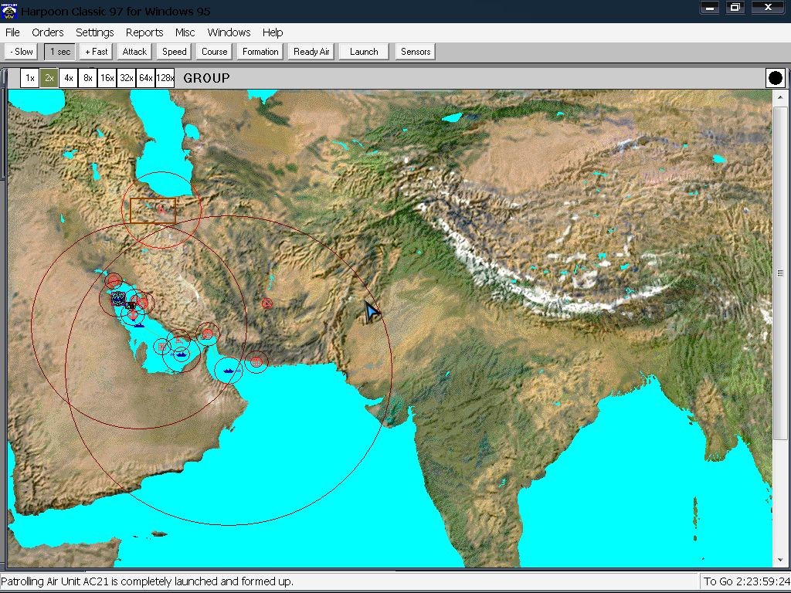Open the Orders menu

(48, 32)
